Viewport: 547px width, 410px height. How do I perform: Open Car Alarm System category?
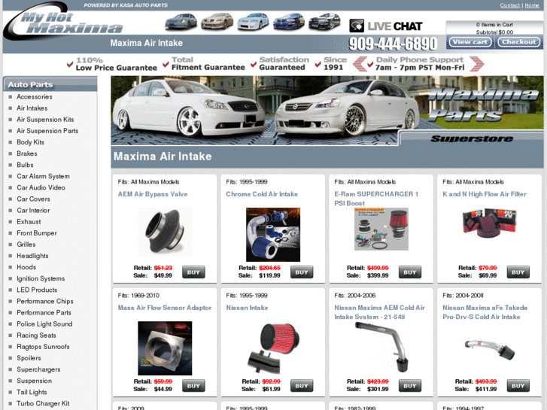43,177
